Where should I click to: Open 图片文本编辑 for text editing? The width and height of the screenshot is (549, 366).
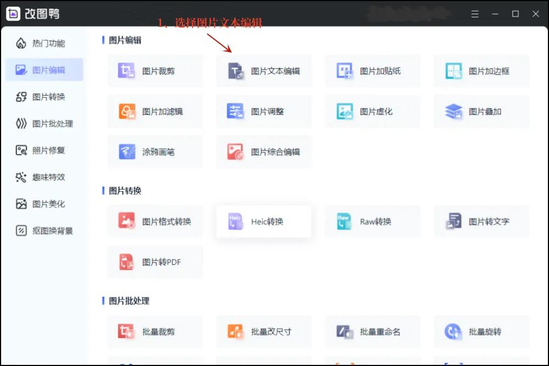(x=264, y=70)
